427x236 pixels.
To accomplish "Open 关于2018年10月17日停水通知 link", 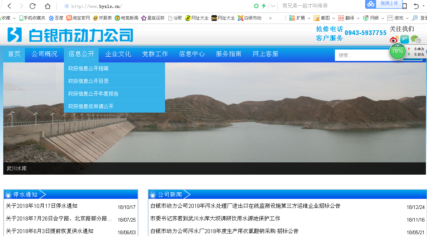I will [42, 206].
